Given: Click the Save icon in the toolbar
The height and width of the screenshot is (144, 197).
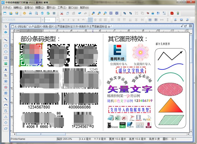Looking at the screenshot, I should tap(17, 13).
